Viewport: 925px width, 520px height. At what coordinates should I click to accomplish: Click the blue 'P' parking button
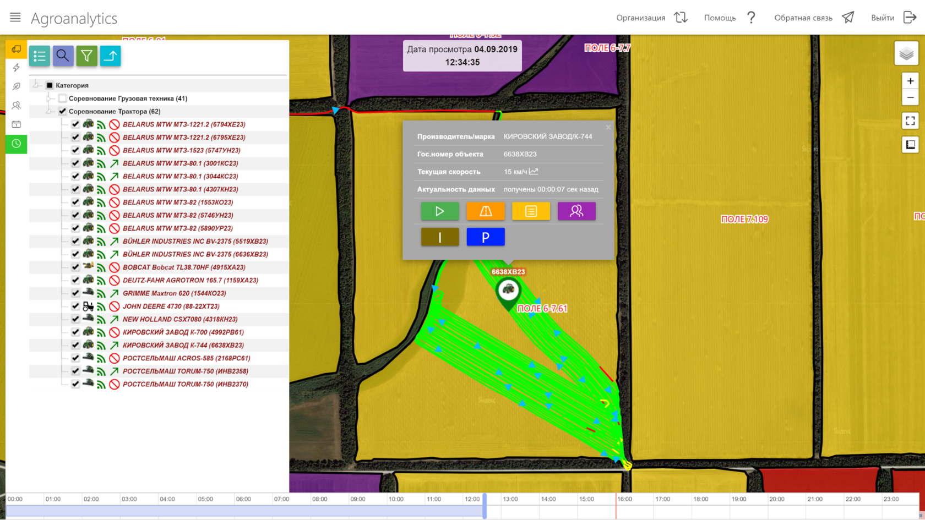click(x=486, y=237)
